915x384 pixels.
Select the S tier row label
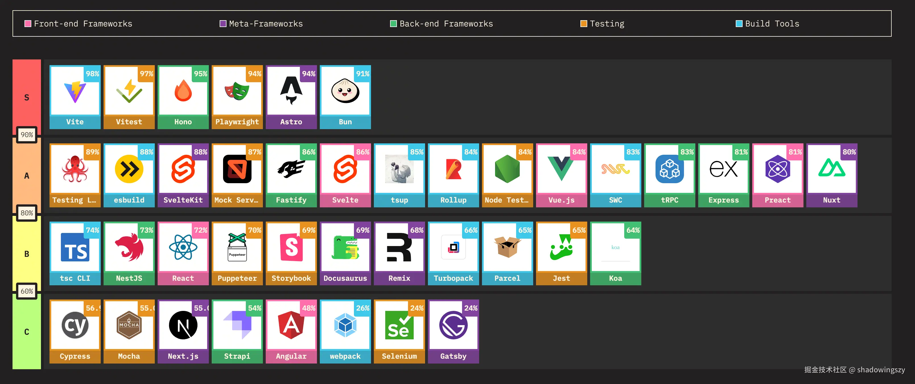click(27, 97)
